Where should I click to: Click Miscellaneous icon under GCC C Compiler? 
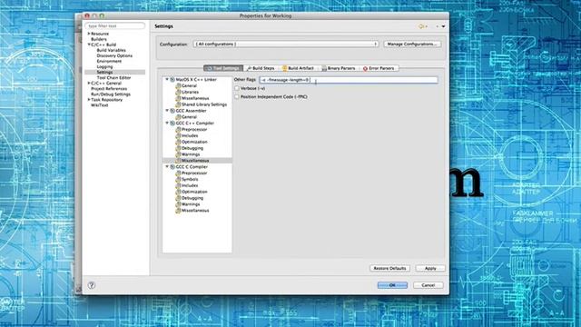click(178, 211)
